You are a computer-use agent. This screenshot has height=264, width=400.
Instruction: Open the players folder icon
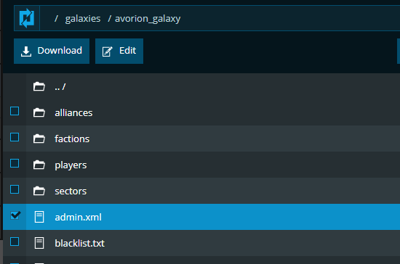(x=39, y=165)
